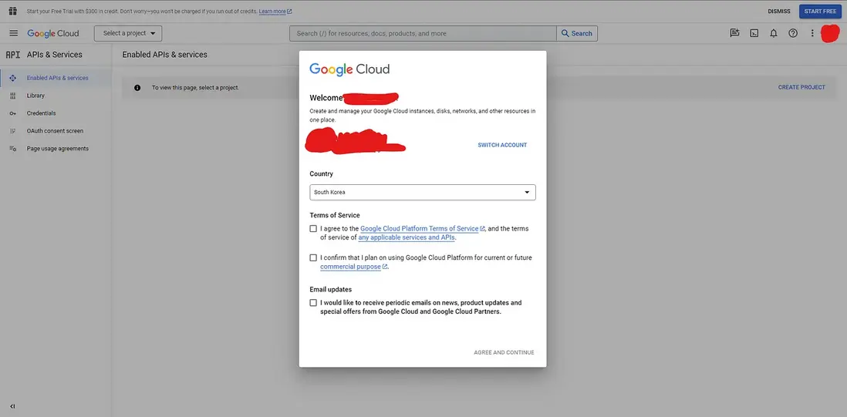The height and width of the screenshot is (417, 847).
Task: Check the periodic email updates box
Action: (313, 303)
